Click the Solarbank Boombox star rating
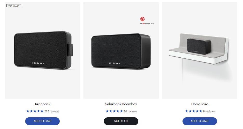 point(114,111)
